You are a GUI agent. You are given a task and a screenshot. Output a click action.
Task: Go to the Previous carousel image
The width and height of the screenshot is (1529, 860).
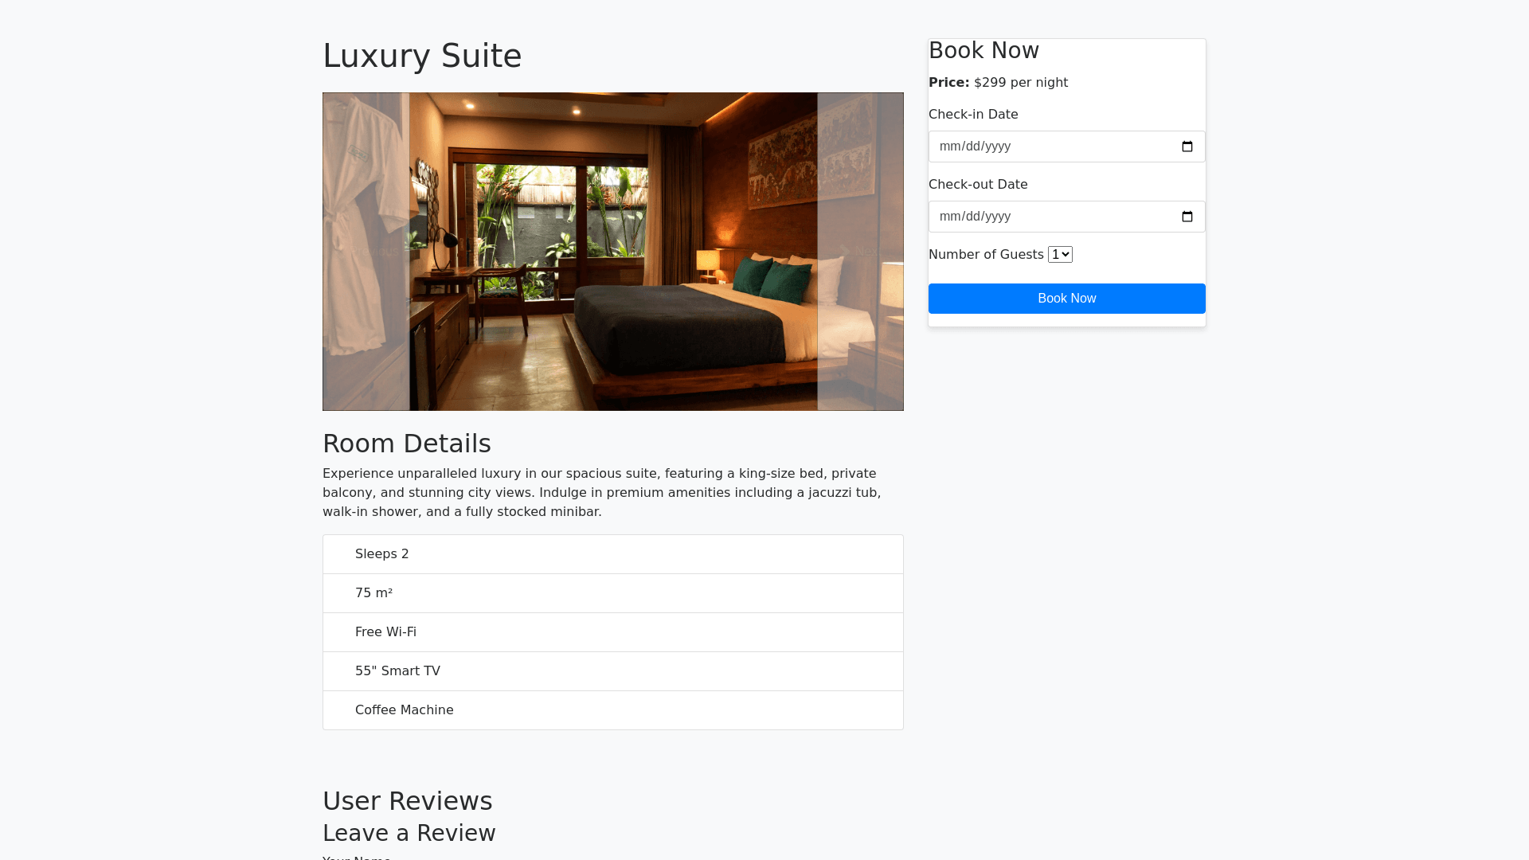click(366, 252)
